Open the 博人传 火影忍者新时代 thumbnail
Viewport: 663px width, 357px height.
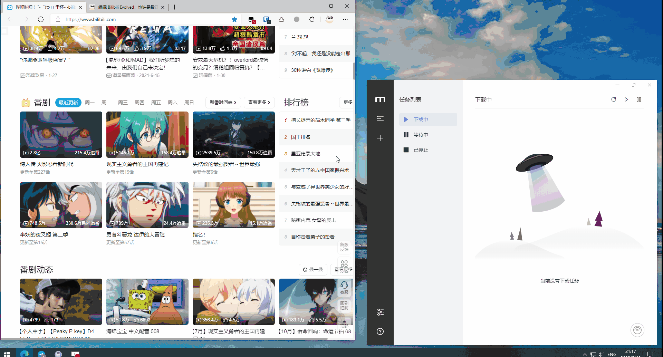pyautogui.click(x=61, y=135)
